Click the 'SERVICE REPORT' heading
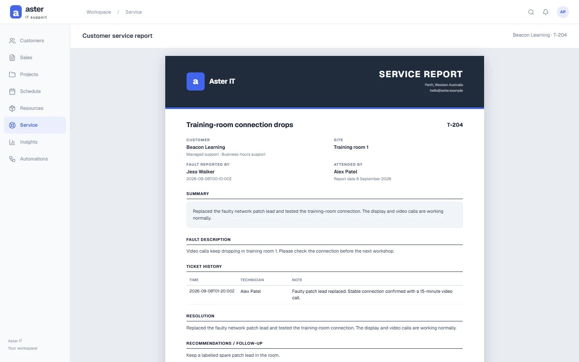This screenshot has width=579, height=362. [421, 74]
